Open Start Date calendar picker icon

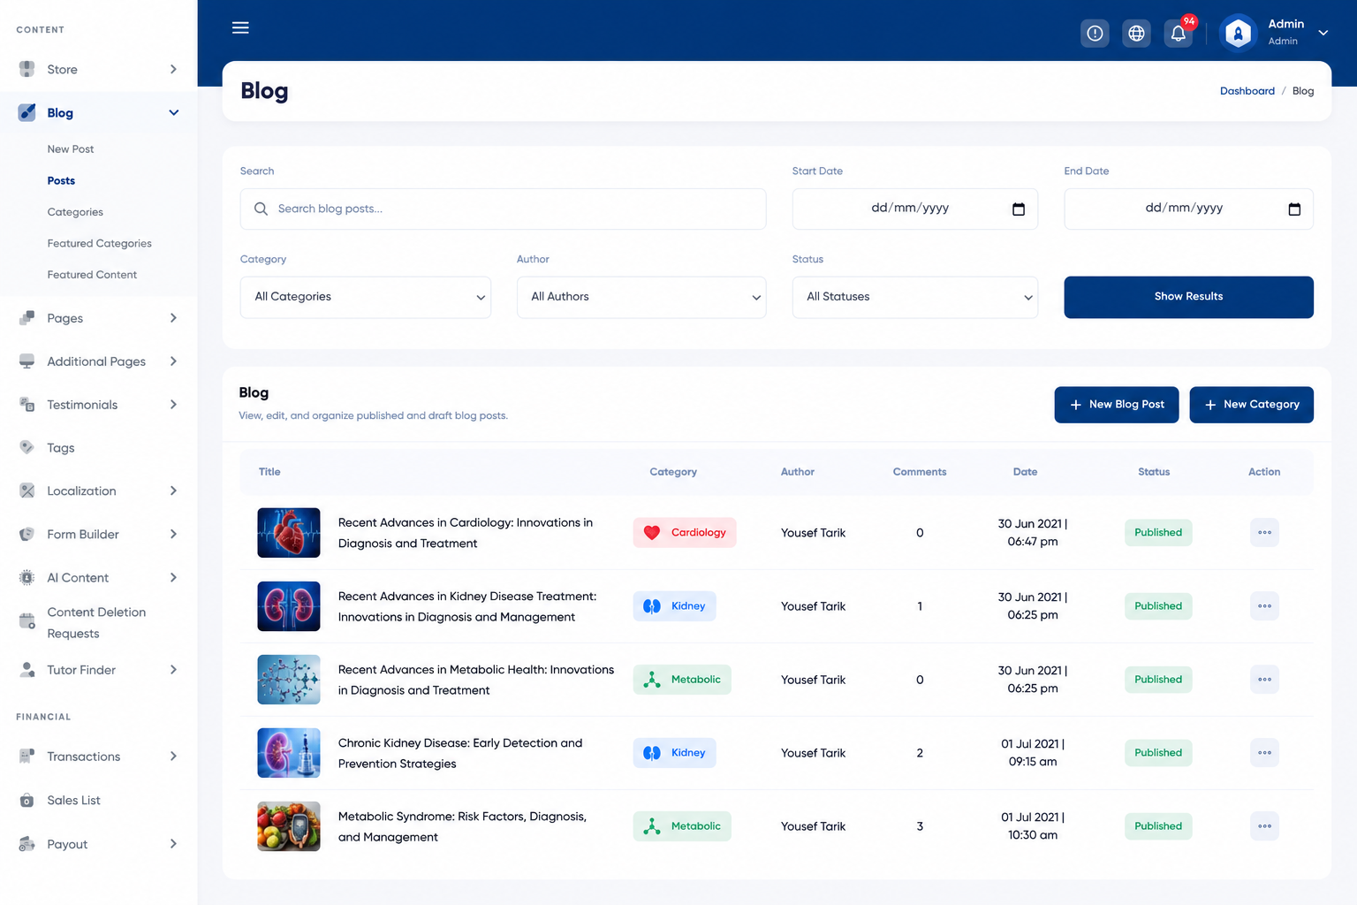1019,209
